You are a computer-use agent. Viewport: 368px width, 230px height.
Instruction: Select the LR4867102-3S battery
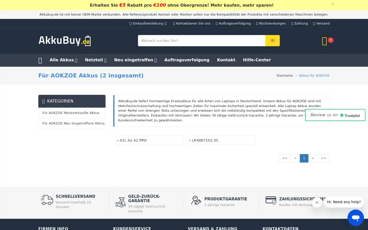[x=221, y=141]
